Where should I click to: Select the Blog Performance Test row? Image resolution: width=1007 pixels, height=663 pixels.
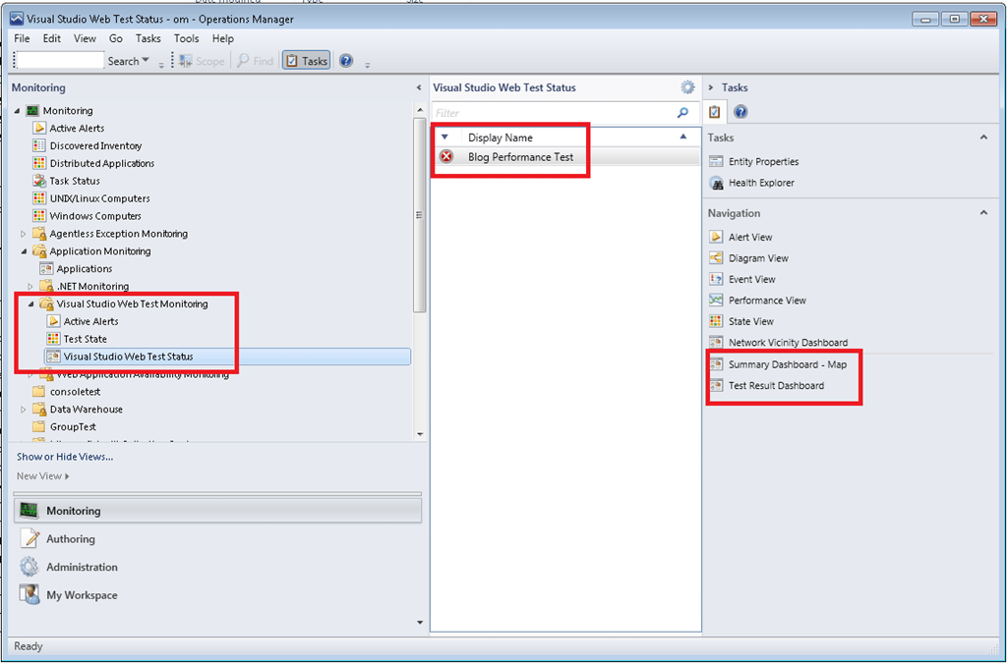coord(565,157)
